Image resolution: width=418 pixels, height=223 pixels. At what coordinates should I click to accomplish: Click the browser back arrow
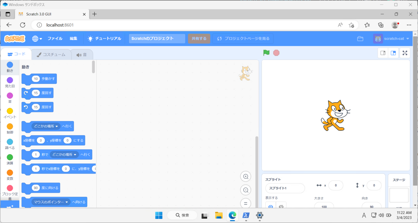pos(9,25)
